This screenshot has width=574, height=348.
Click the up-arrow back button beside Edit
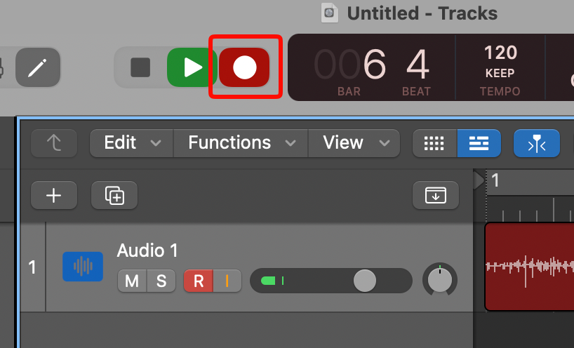click(x=54, y=143)
